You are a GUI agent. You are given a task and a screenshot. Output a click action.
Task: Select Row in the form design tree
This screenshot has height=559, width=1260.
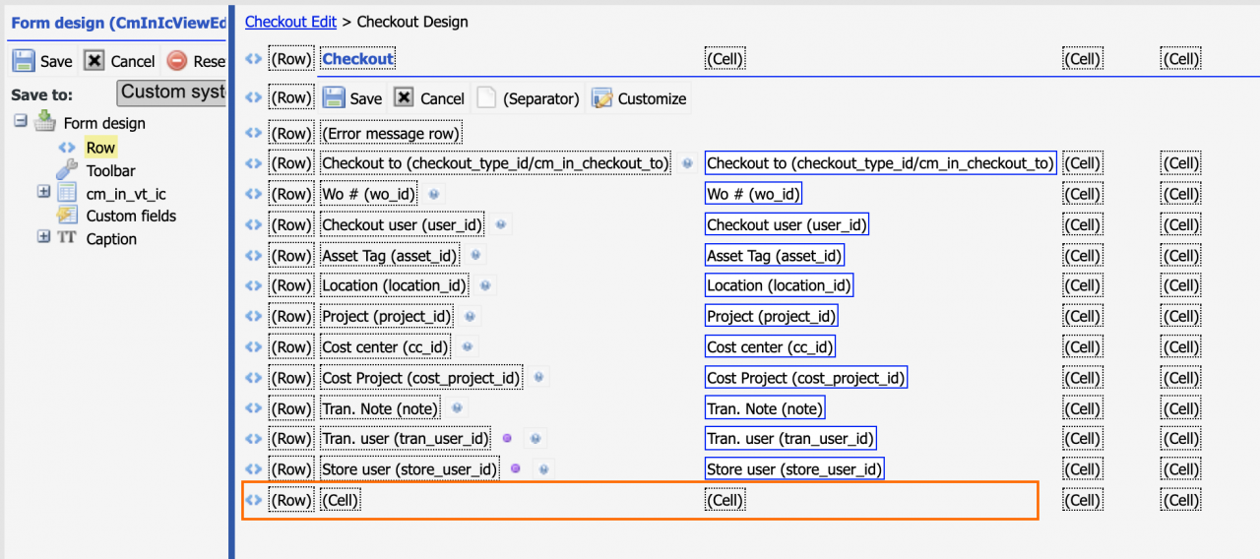[x=100, y=148]
